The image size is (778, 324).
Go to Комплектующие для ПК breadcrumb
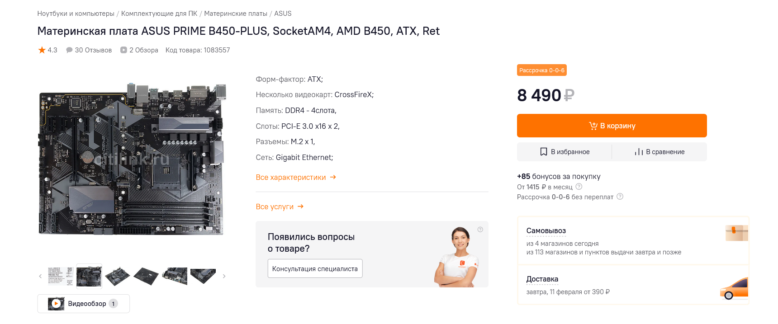point(159,14)
